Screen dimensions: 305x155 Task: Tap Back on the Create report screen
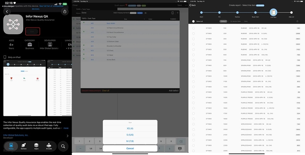193,5
